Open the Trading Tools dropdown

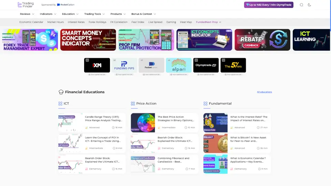[x=94, y=14]
